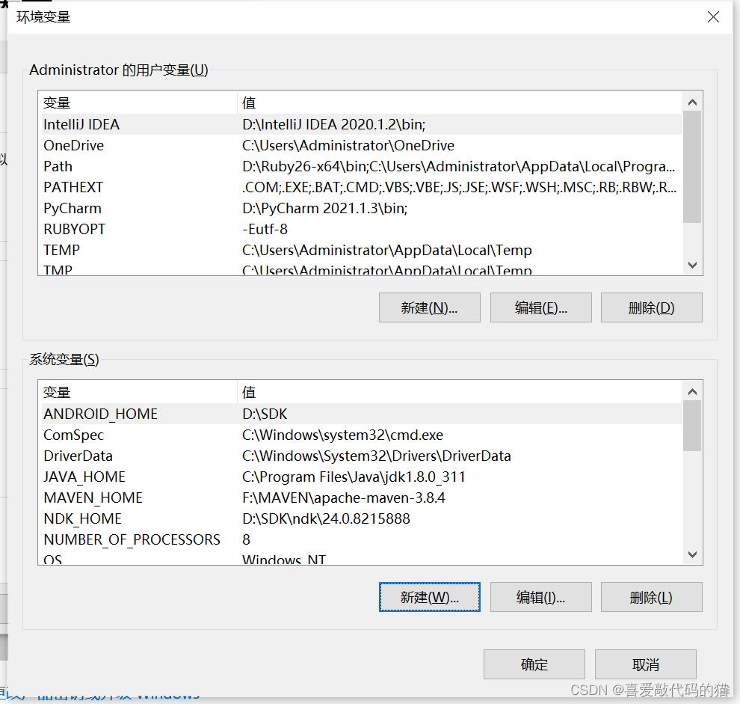The width and height of the screenshot is (740, 704).
Task: Select the TEMP user variable row
Action: [x=362, y=249]
